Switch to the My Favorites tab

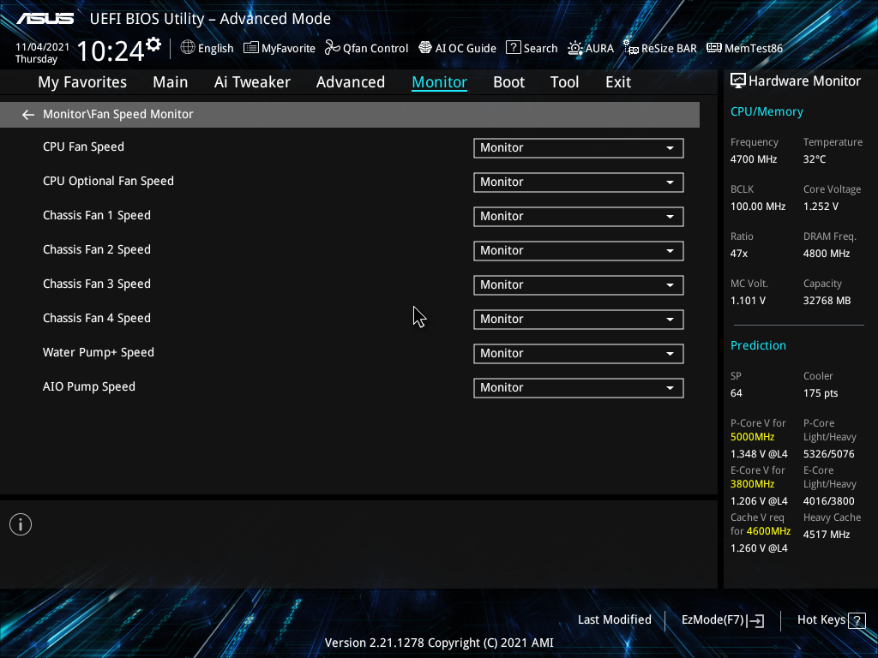[x=82, y=82]
